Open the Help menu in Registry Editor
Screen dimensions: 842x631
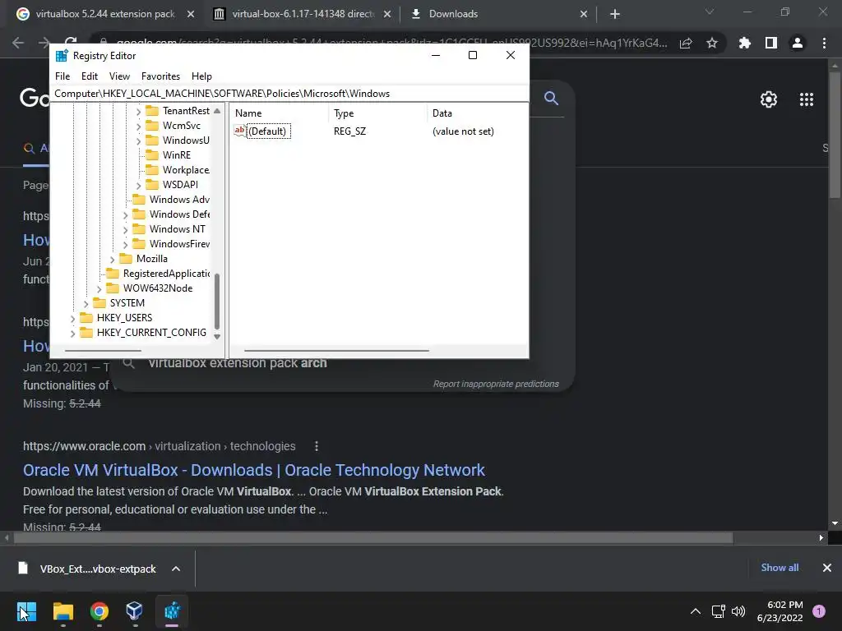[x=201, y=76]
